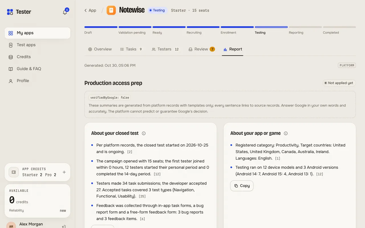This screenshot has width=365, height=228.
Task: Click the Testing progress step bar
Action: pyautogui.click(x=271, y=27)
